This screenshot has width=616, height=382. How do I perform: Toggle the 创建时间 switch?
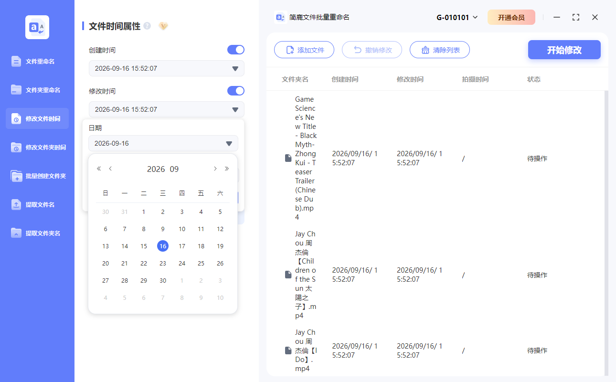coord(236,50)
